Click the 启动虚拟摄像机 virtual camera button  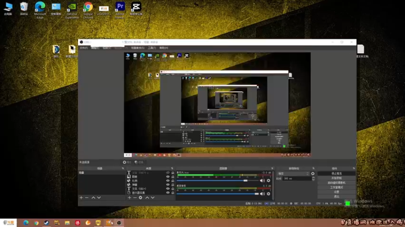coord(337,183)
